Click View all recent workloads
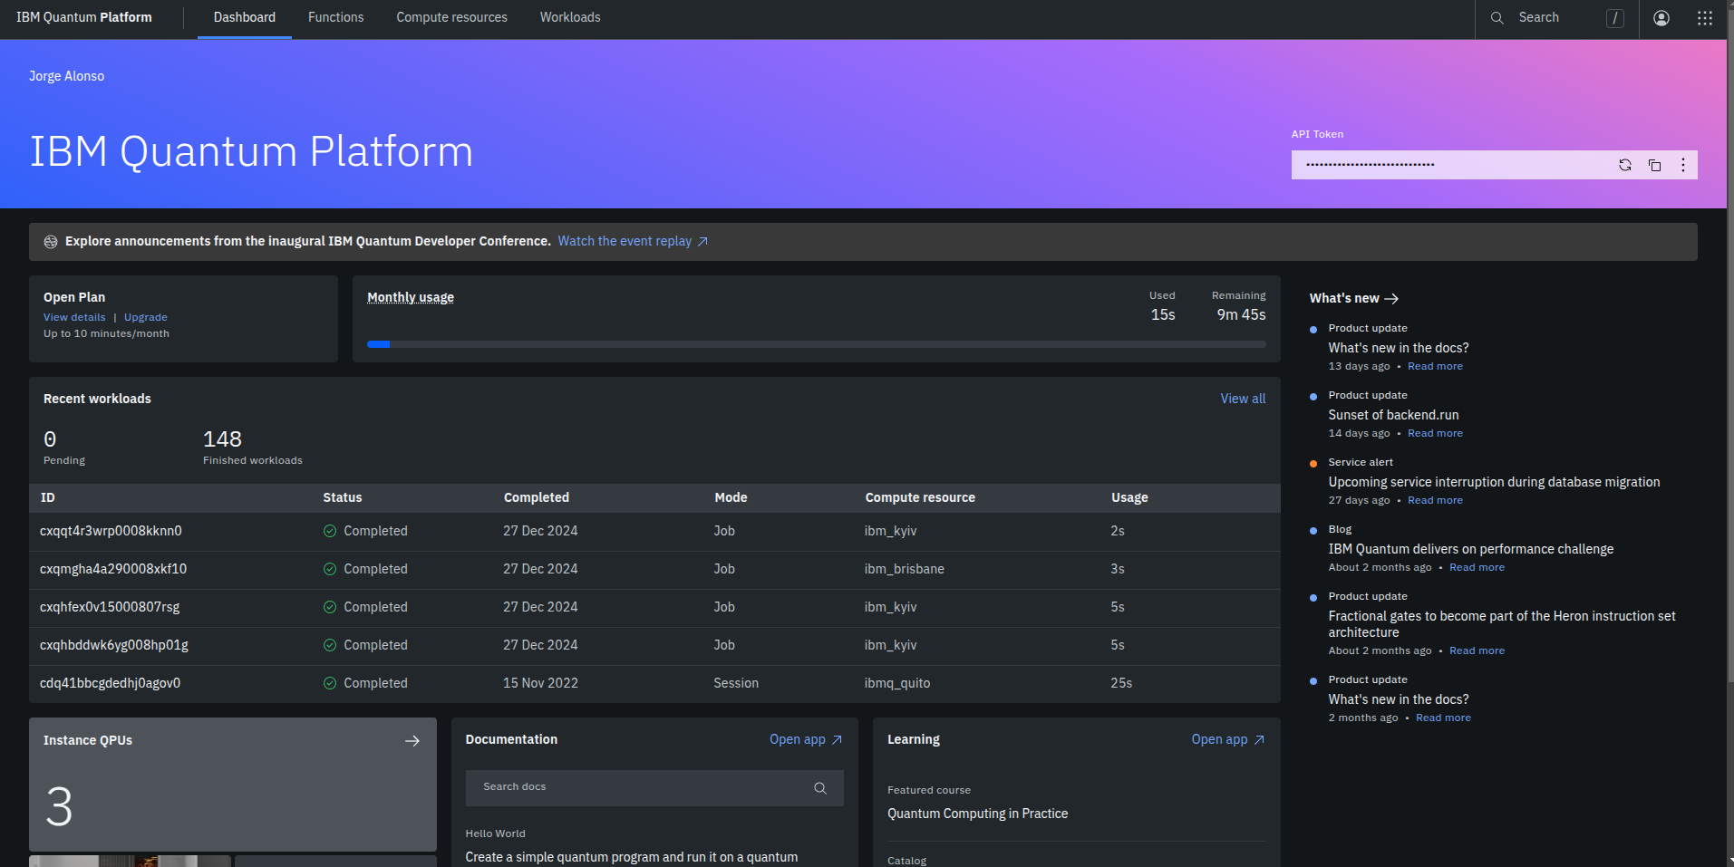The height and width of the screenshot is (867, 1734). [x=1243, y=399]
